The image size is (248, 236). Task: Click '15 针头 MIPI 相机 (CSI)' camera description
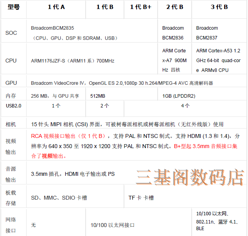[x=59, y=124]
